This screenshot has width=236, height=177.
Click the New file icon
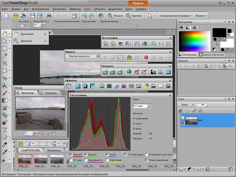point(7,16)
